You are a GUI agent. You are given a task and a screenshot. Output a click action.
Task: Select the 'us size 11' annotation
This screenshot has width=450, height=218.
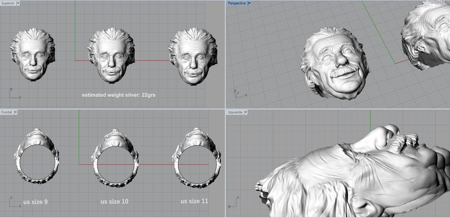[x=194, y=201]
